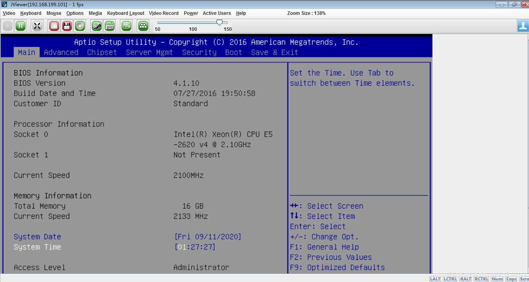The image size is (529, 282).
Task: Pause the video redirection
Action: pos(20,26)
